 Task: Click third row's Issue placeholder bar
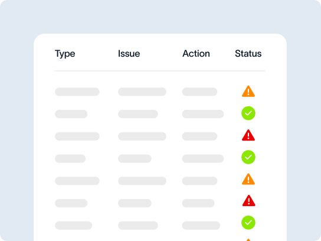(x=142, y=136)
